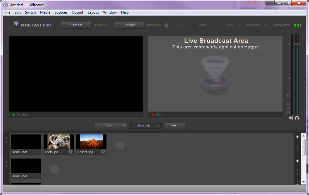
Task: Open settings gear on Koala.jpg shot
Action: point(70,151)
